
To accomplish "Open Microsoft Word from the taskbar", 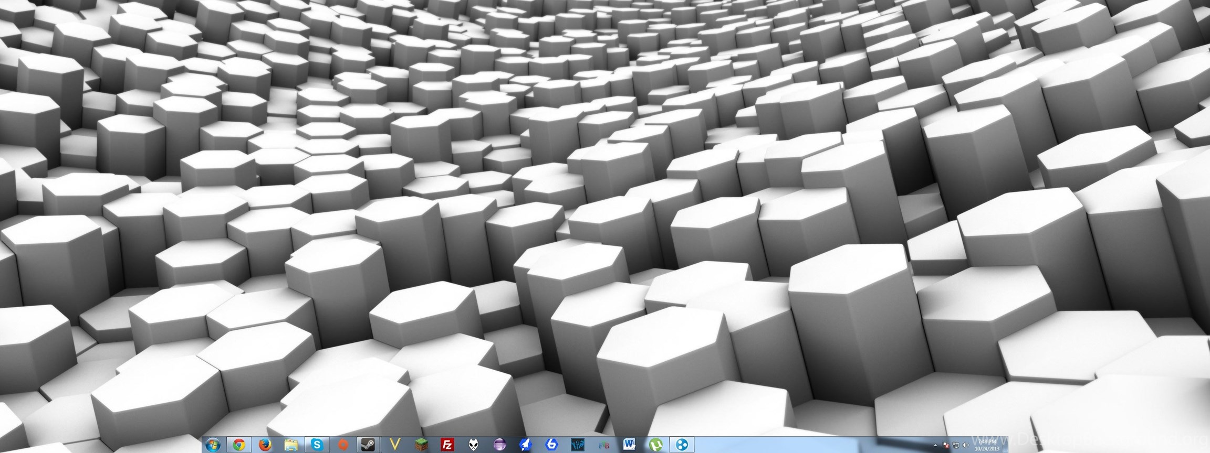I will (630, 445).
